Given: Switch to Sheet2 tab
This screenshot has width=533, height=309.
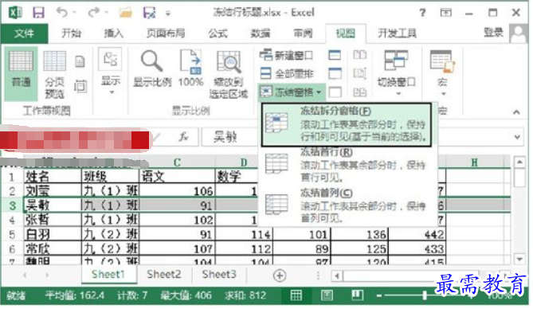Looking at the screenshot, I should 164,275.
